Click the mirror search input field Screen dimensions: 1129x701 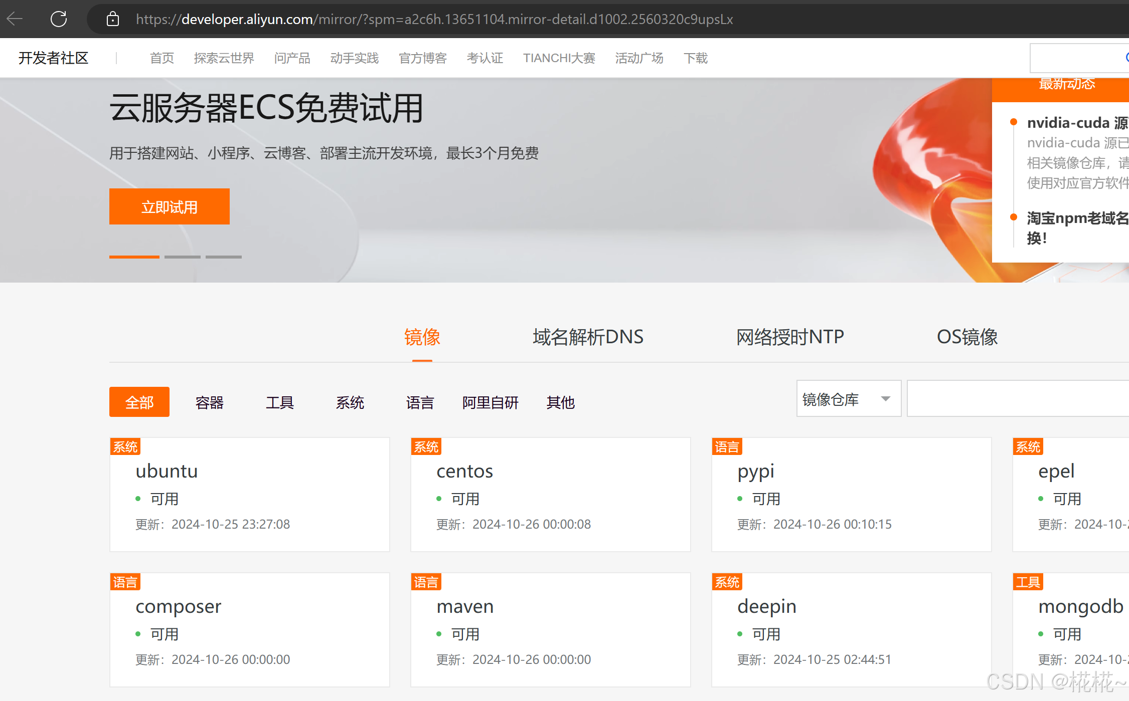click(x=1018, y=399)
